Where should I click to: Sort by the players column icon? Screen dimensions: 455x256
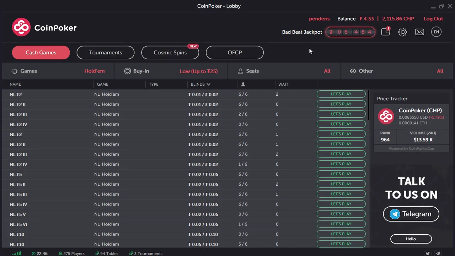click(243, 84)
